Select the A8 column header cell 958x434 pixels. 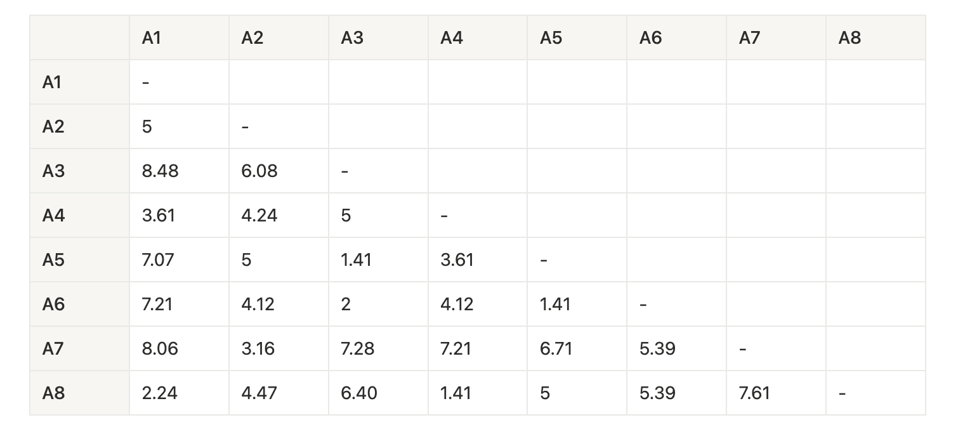click(850, 38)
